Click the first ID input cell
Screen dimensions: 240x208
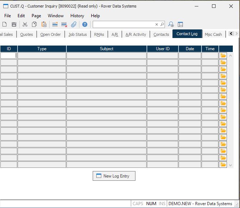[9, 56]
